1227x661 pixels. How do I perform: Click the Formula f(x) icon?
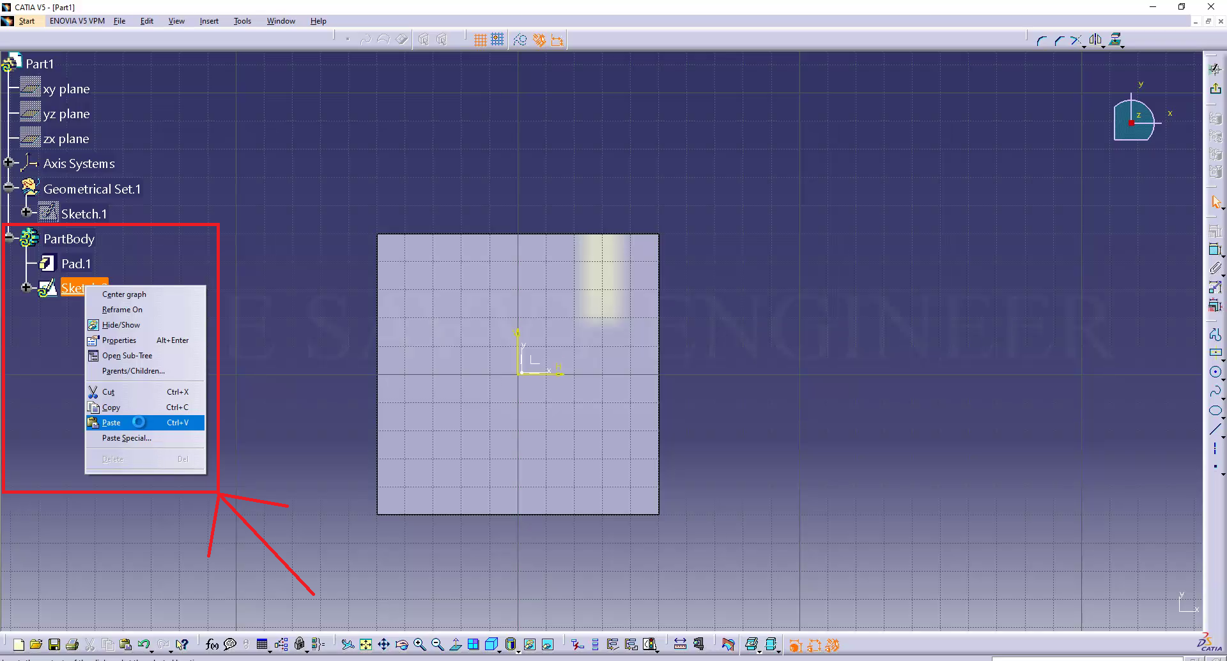212,644
